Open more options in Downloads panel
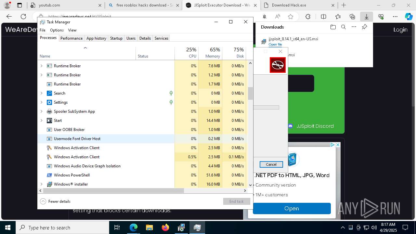The image size is (416, 234). 354,27
